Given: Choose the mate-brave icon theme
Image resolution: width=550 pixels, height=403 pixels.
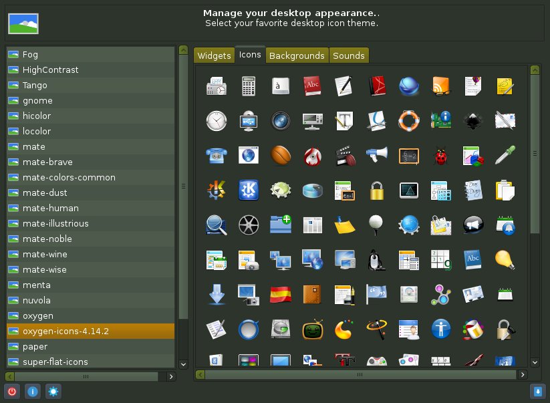Looking at the screenshot, I should (x=47, y=162).
